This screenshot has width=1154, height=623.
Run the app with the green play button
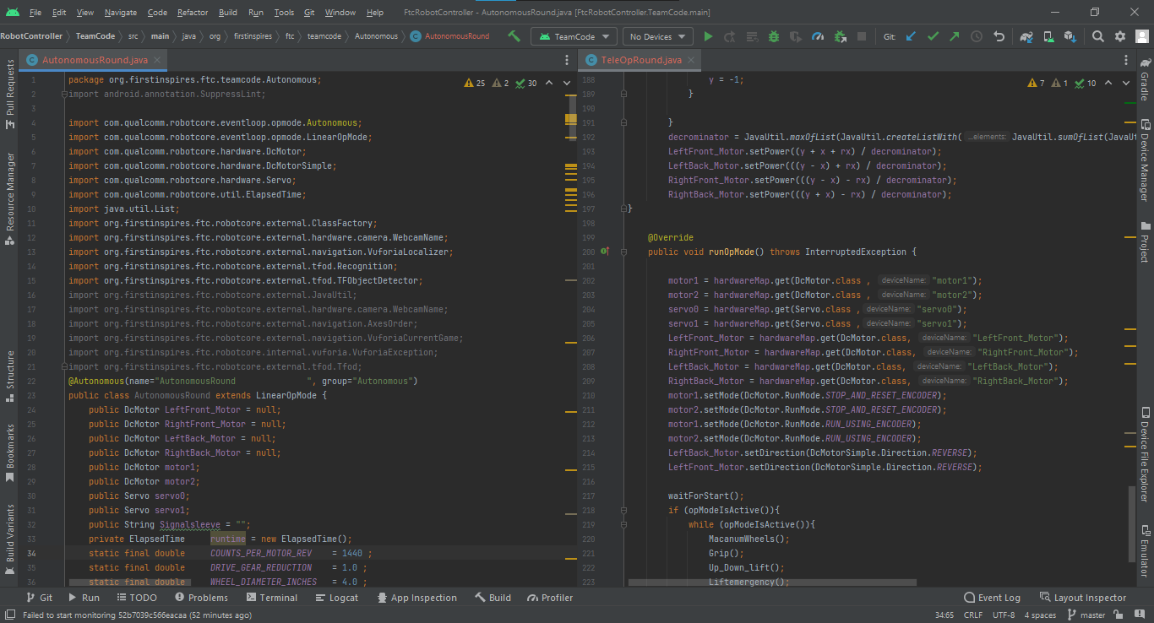pyautogui.click(x=708, y=36)
